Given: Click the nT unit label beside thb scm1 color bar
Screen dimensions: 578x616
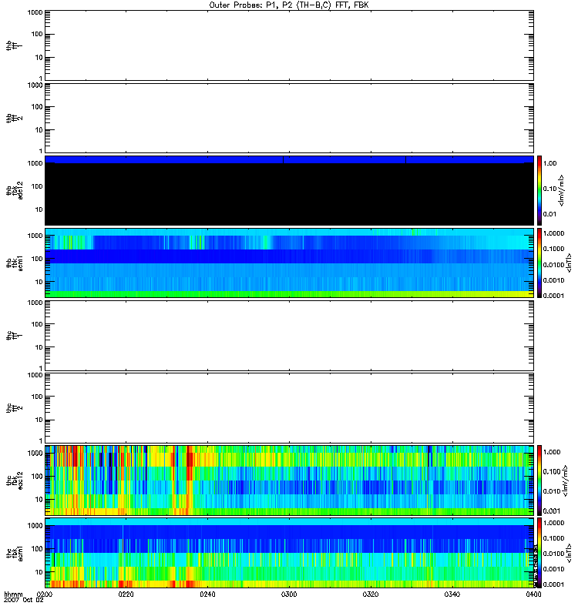Looking at the screenshot, I should tap(569, 263).
